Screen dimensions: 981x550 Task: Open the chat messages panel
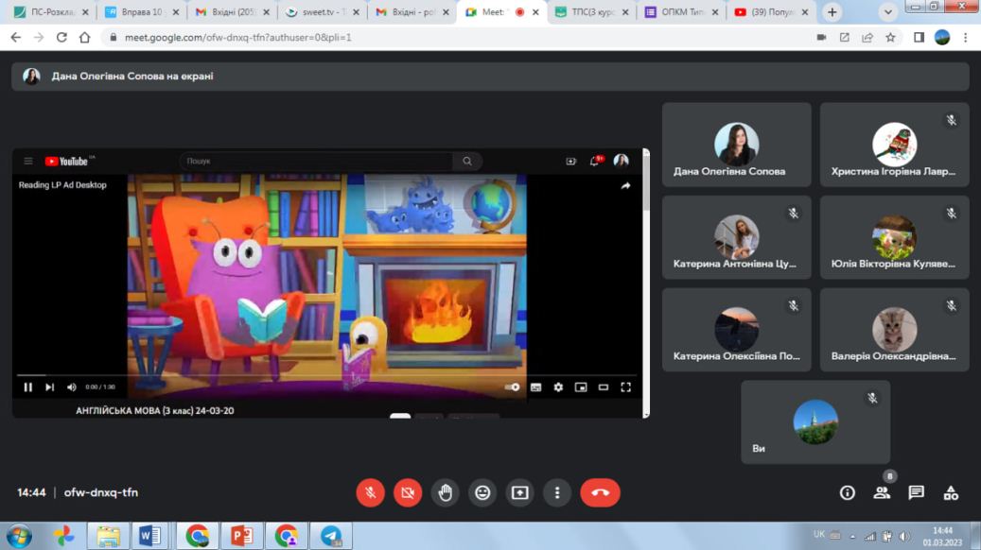(916, 492)
